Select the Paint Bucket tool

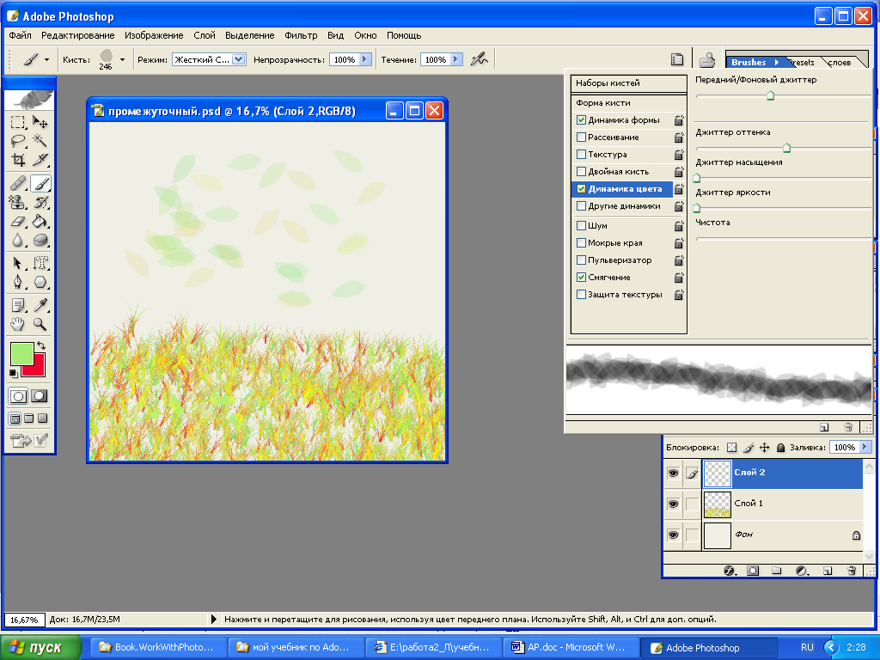(40, 222)
